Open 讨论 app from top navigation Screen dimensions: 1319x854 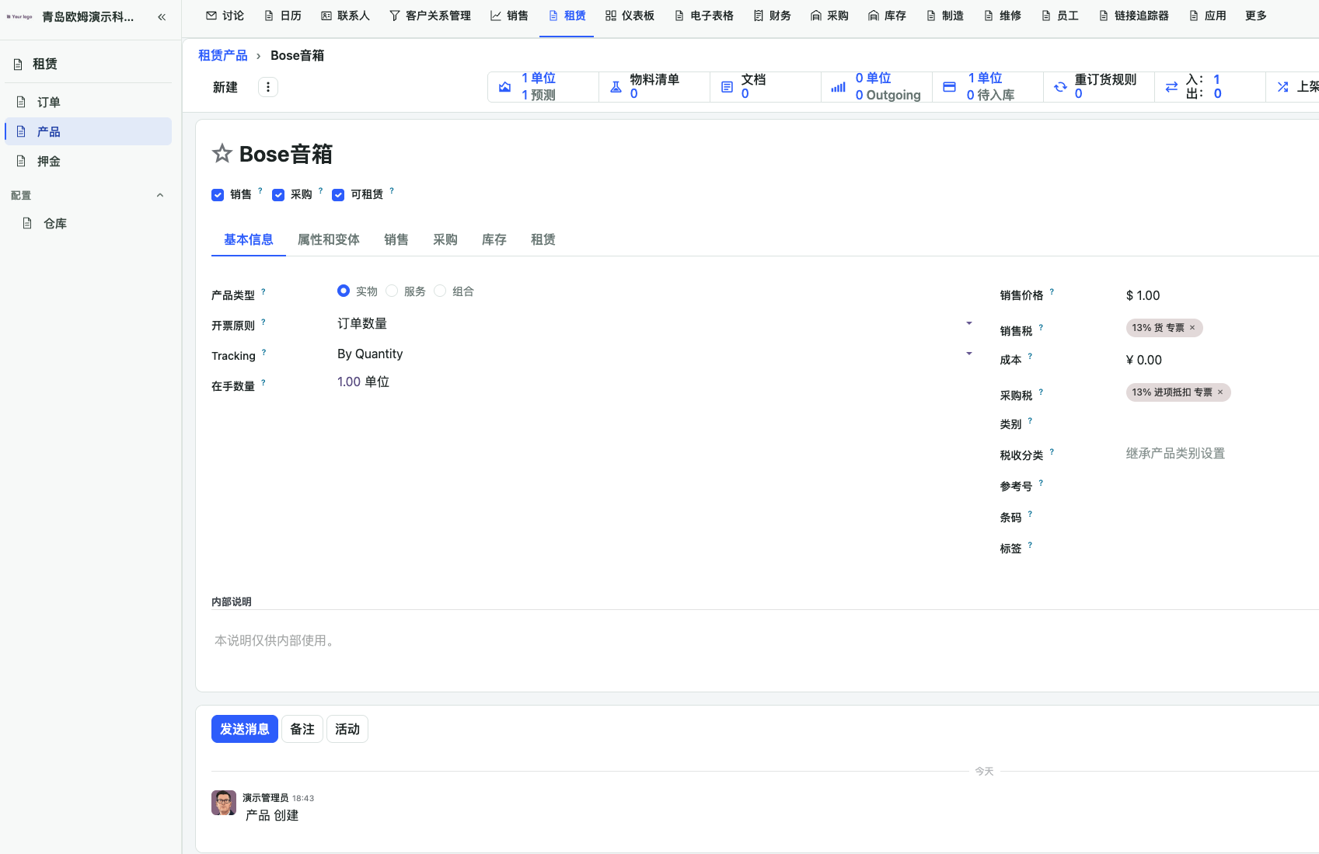tap(225, 16)
